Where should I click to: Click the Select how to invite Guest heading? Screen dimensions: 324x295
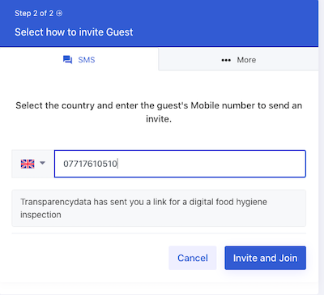[x=74, y=32]
